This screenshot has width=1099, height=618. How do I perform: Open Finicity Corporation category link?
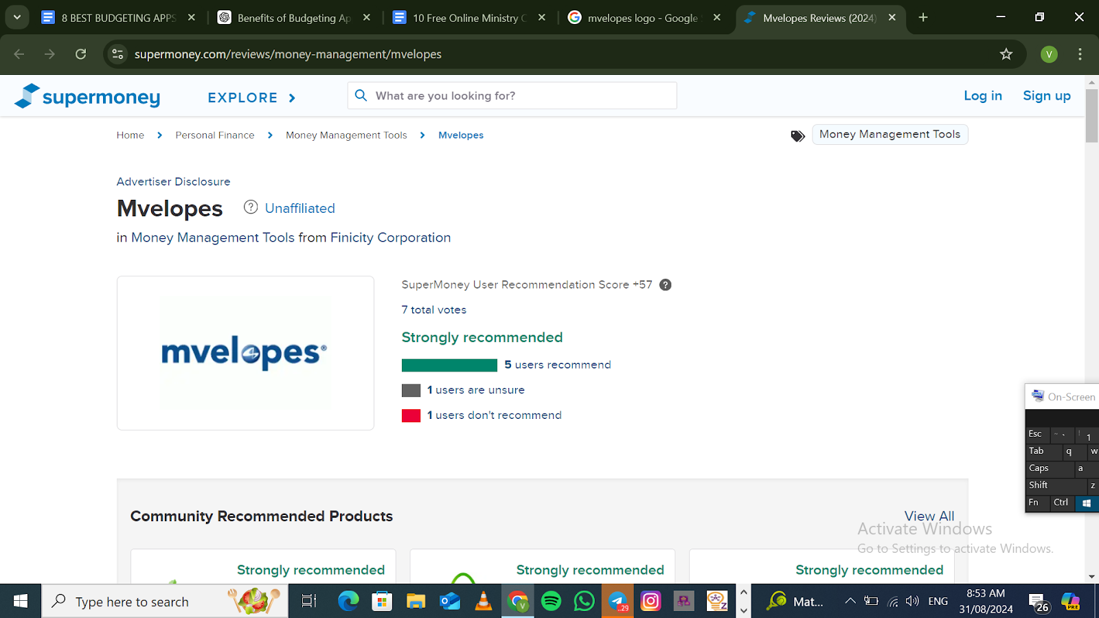(390, 238)
